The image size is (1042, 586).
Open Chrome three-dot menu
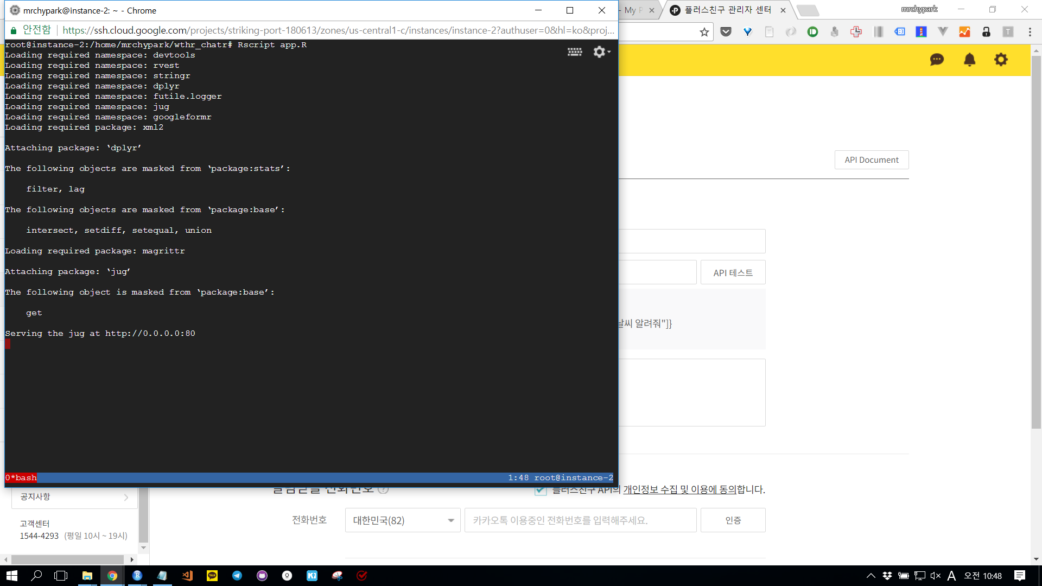pyautogui.click(x=1030, y=32)
